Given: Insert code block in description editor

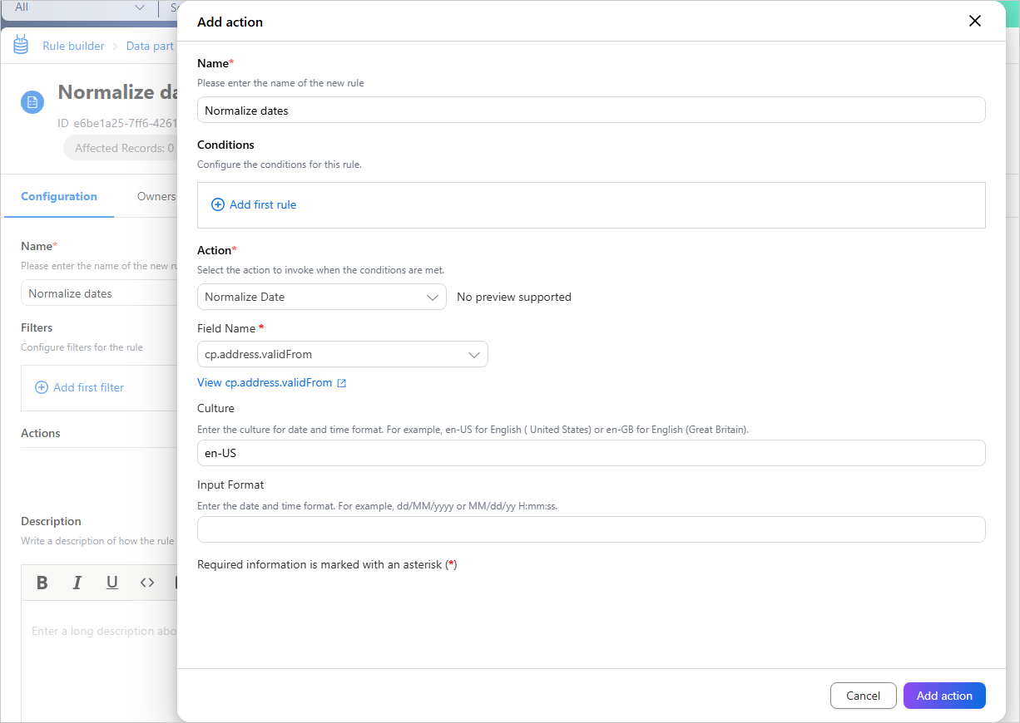Looking at the screenshot, I should point(147,583).
